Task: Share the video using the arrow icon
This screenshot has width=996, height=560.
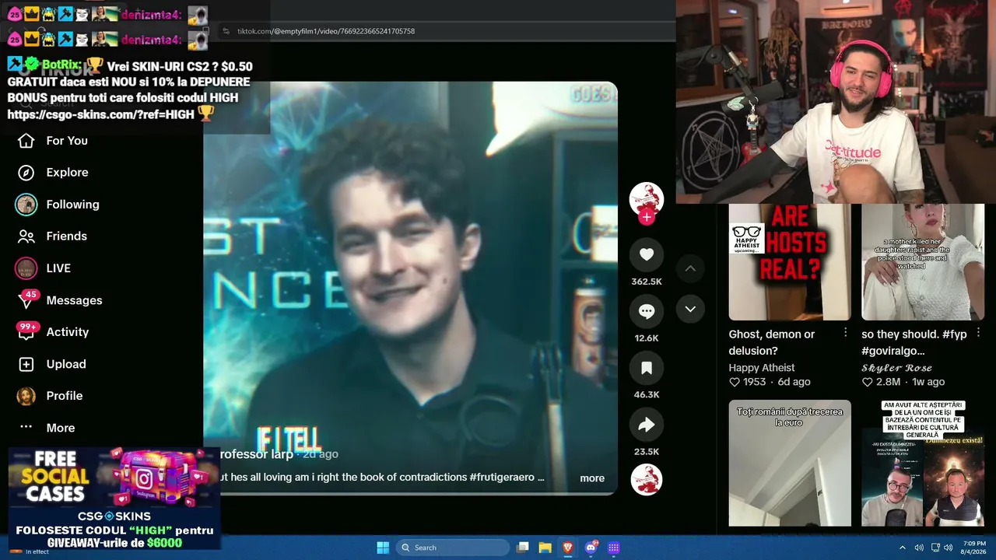Action: [x=647, y=425]
